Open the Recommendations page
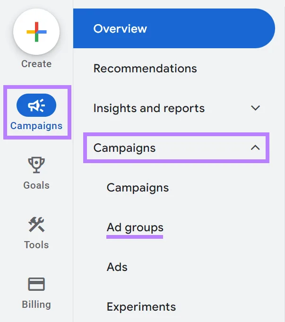Screen dimensions: 285x322 coord(145,69)
